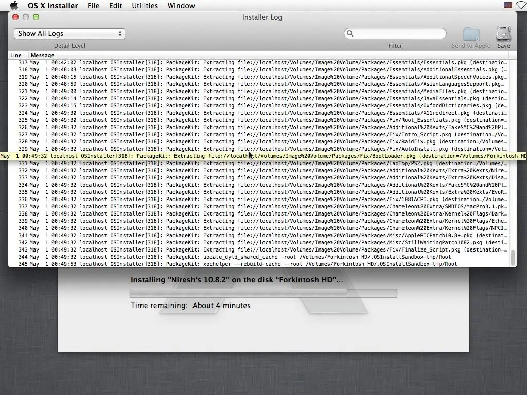Open the Edit menu

point(116,6)
